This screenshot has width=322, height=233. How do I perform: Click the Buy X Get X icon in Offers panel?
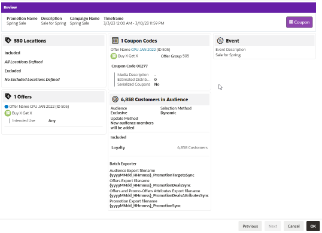pyautogui.click(x=8, y=113)
